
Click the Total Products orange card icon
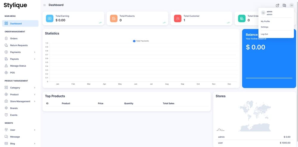114,18
